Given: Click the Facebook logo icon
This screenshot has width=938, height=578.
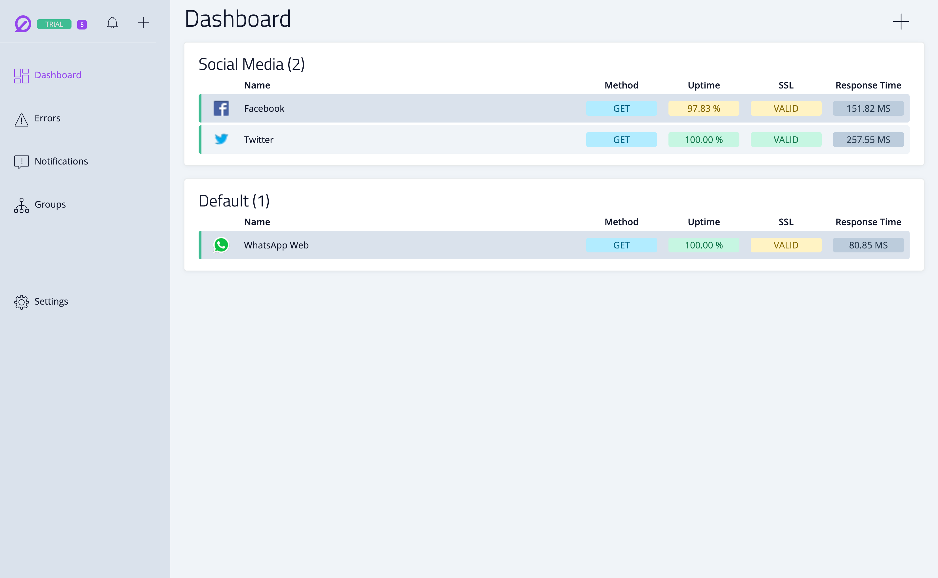Looking at the screenshot, I should click(x=221, y=109).
